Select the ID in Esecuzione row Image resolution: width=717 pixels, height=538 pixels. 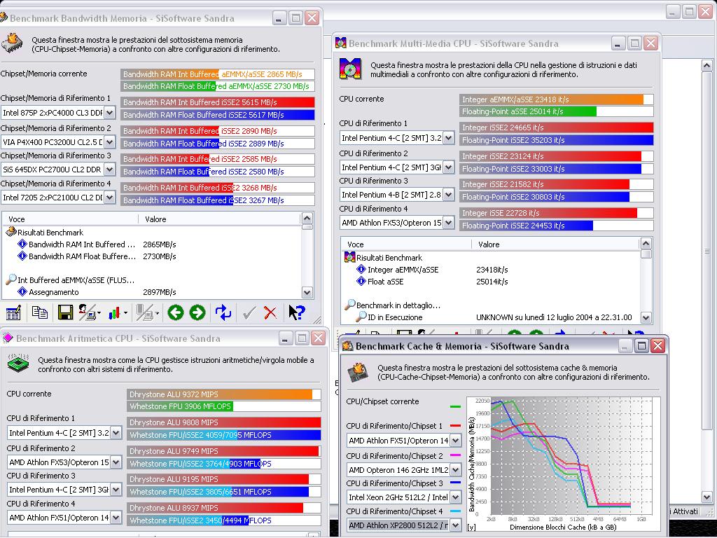click(490, 317)
